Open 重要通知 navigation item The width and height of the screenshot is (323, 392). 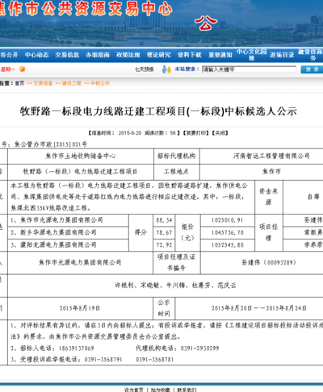(220, 55)
